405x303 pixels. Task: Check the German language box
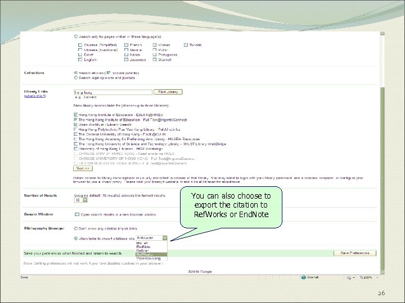[x=127, y=50]
